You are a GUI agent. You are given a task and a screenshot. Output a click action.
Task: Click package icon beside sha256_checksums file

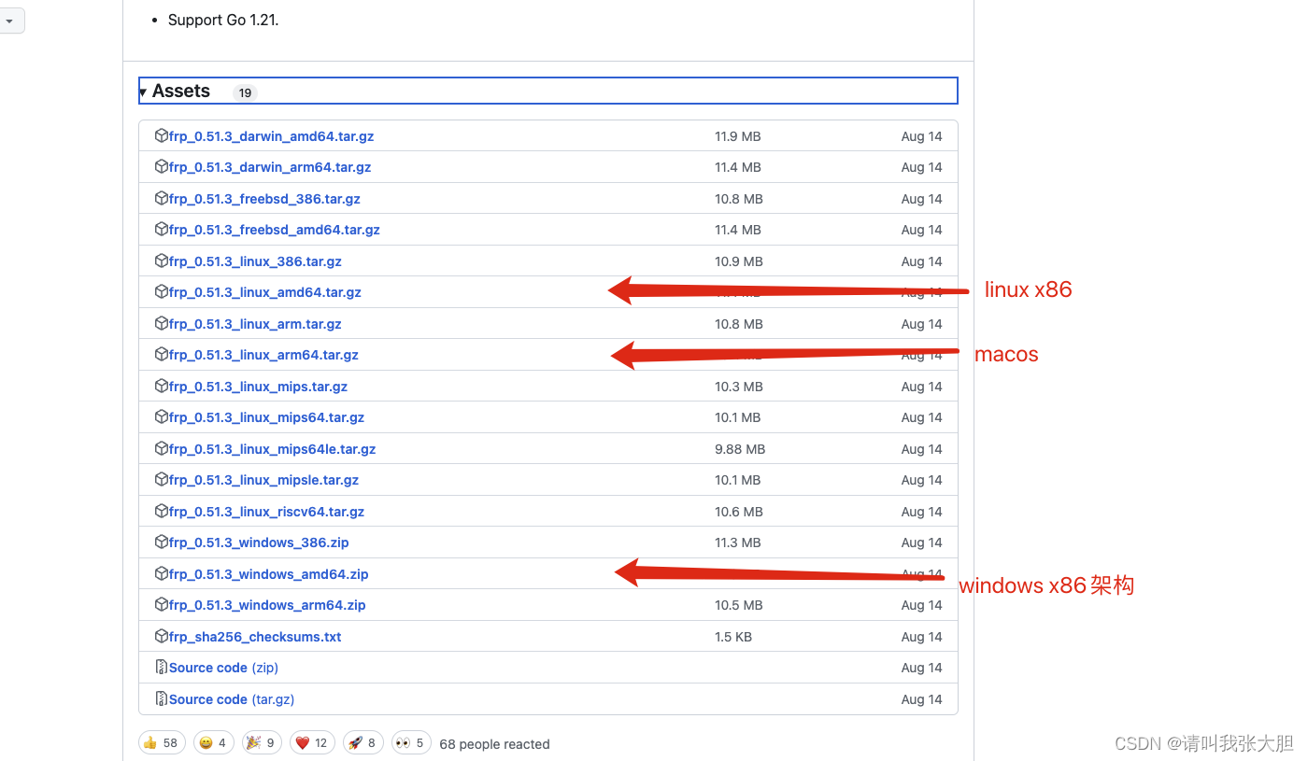click(162, 637)
